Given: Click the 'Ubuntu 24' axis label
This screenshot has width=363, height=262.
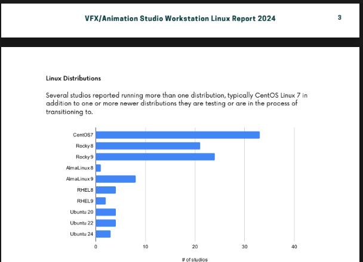Looking at the screenshot, I should pyautogui.click(x=82, y=234).
